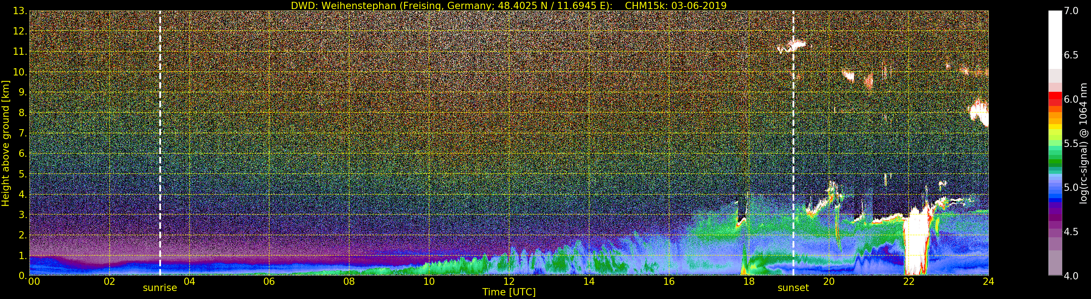The width and height of the screenshot is (1091, 299).
Task: Click the 13 tick on height axis
Action: click(x=20, y=11)
